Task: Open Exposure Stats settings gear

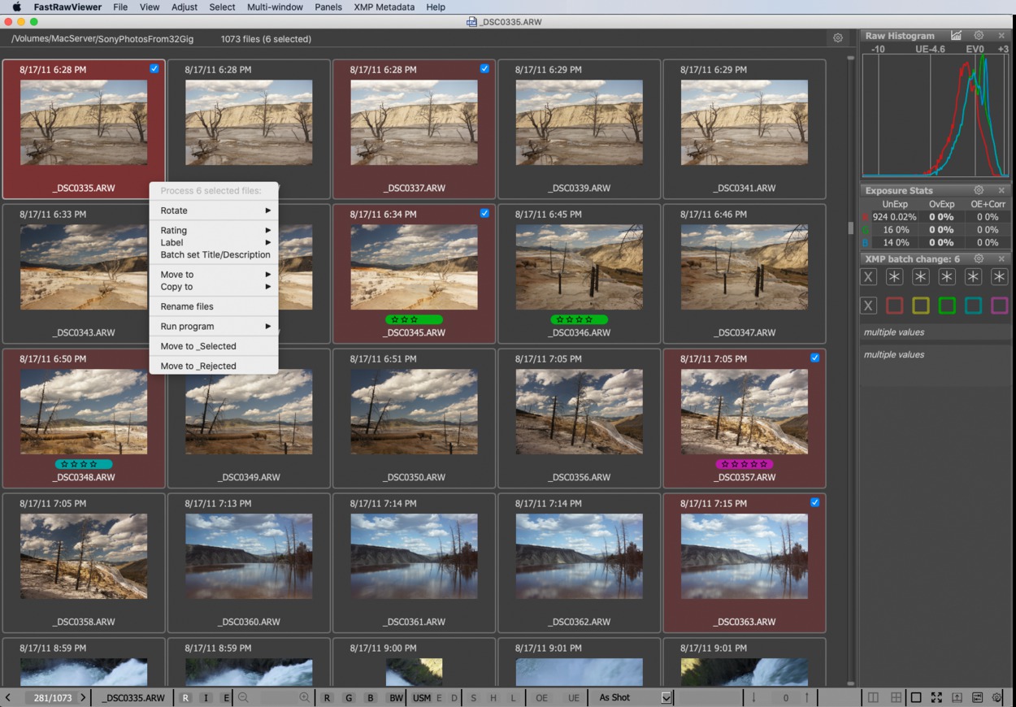Action: (x=979, y=190)
